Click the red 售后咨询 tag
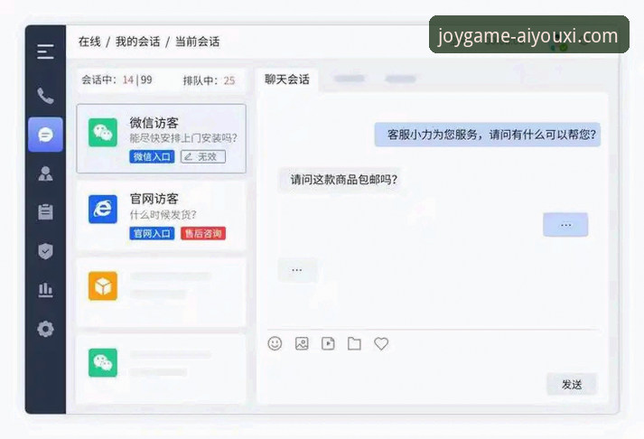 (x=203, y=234)
